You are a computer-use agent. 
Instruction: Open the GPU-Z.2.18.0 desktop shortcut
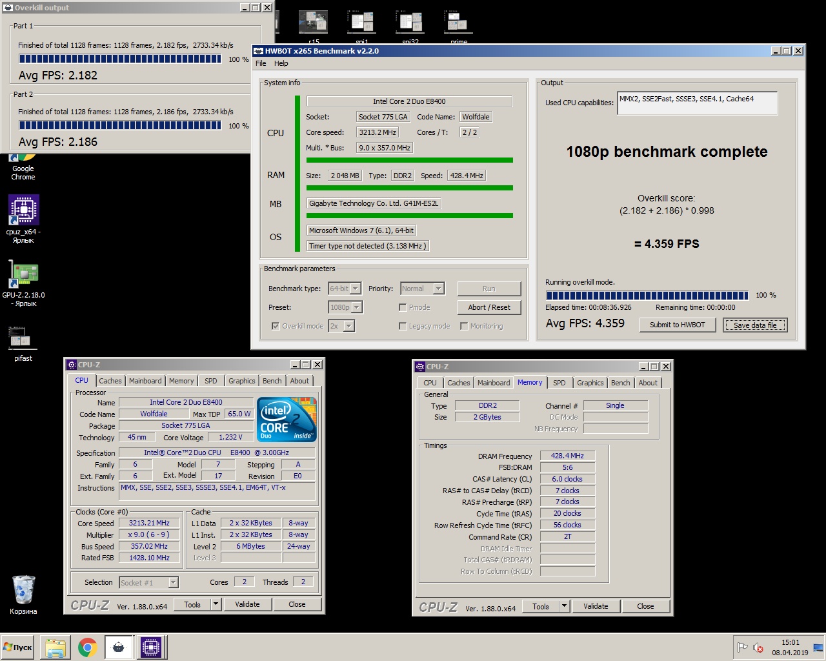click(x=23, y=283)
